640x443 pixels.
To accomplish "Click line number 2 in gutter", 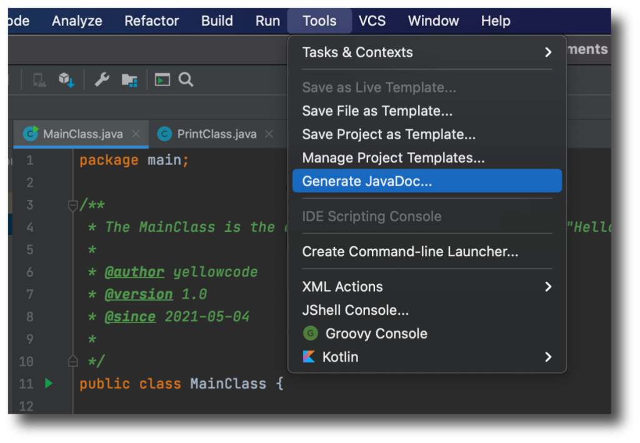I will pos(30,182).
